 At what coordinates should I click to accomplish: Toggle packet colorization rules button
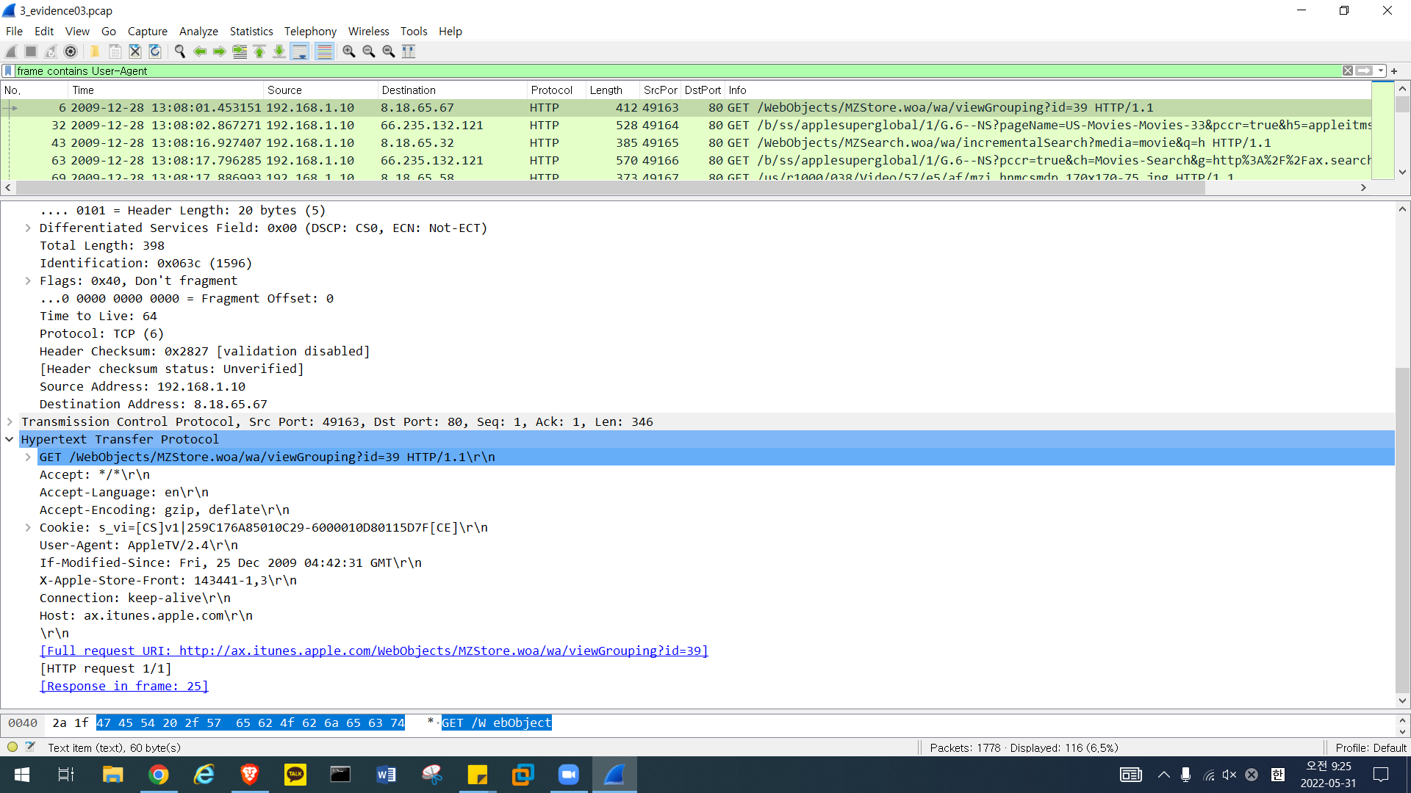[324, 51]
